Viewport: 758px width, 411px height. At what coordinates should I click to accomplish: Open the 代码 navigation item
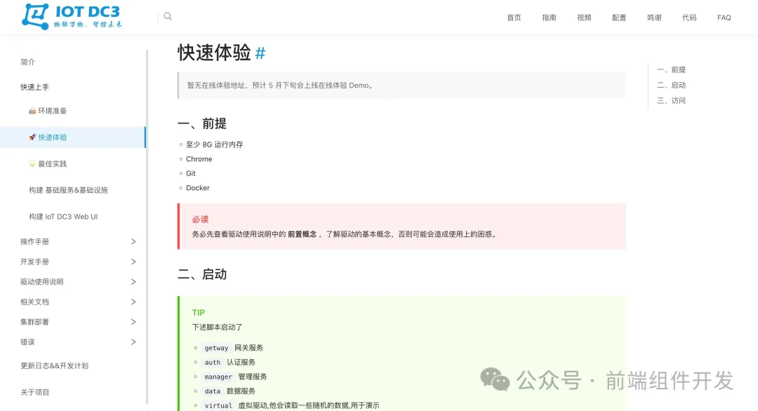pos(689,18)
